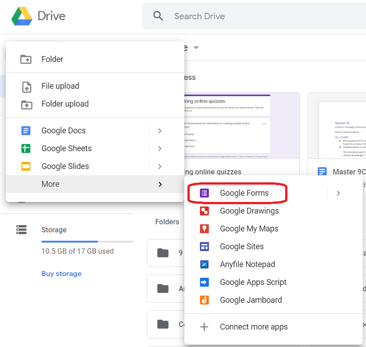Click the Docs icon beside Master 9C
The height and width of the screenshot is (347, 366).
[322, 172]
